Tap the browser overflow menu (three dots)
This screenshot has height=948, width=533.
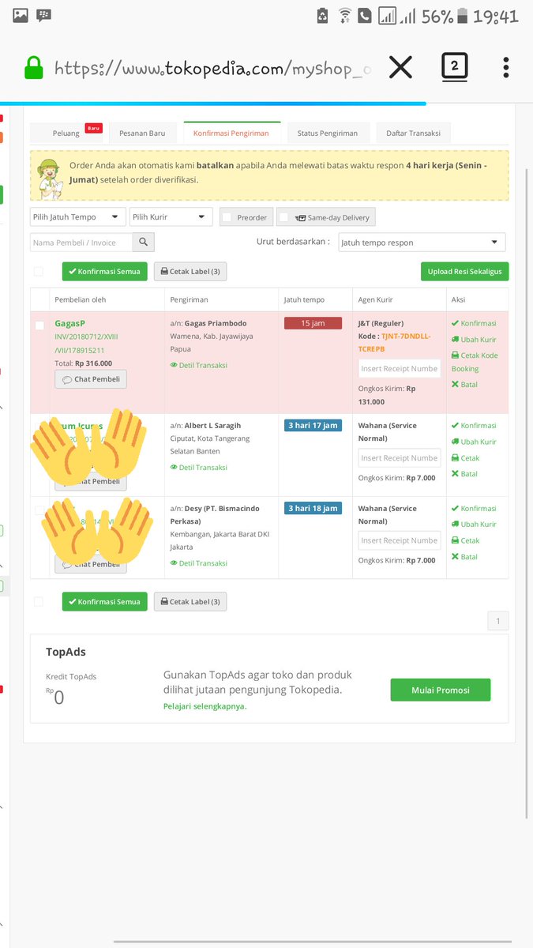[x=506, y=67]
